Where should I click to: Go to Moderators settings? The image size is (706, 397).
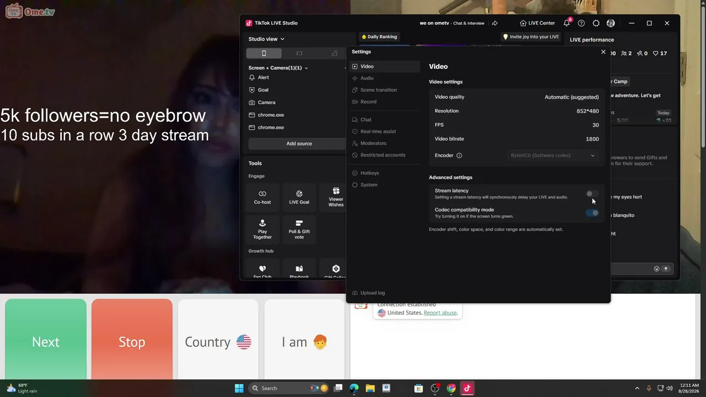tap(386, 143)
